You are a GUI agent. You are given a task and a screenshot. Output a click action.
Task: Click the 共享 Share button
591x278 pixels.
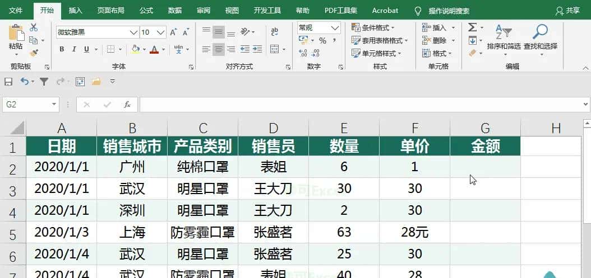(x=567, y=11)
